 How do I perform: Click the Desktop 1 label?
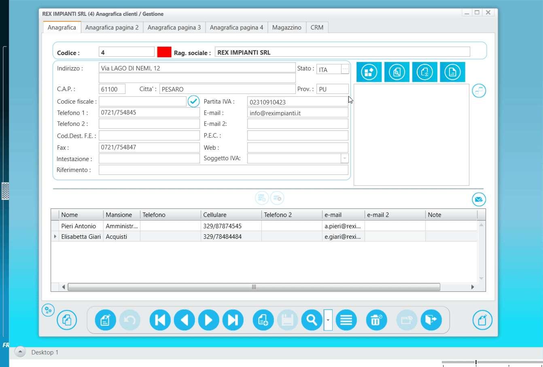coord(45,352)
